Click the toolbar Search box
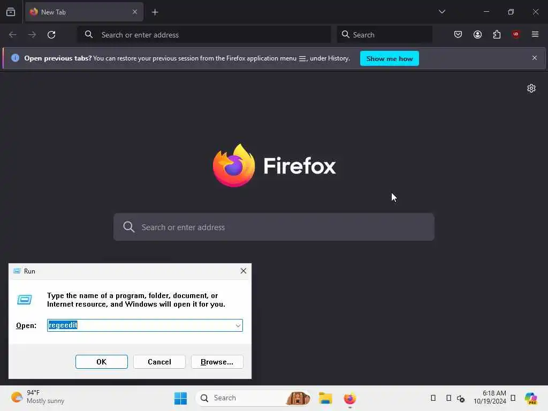 [384, 35]
